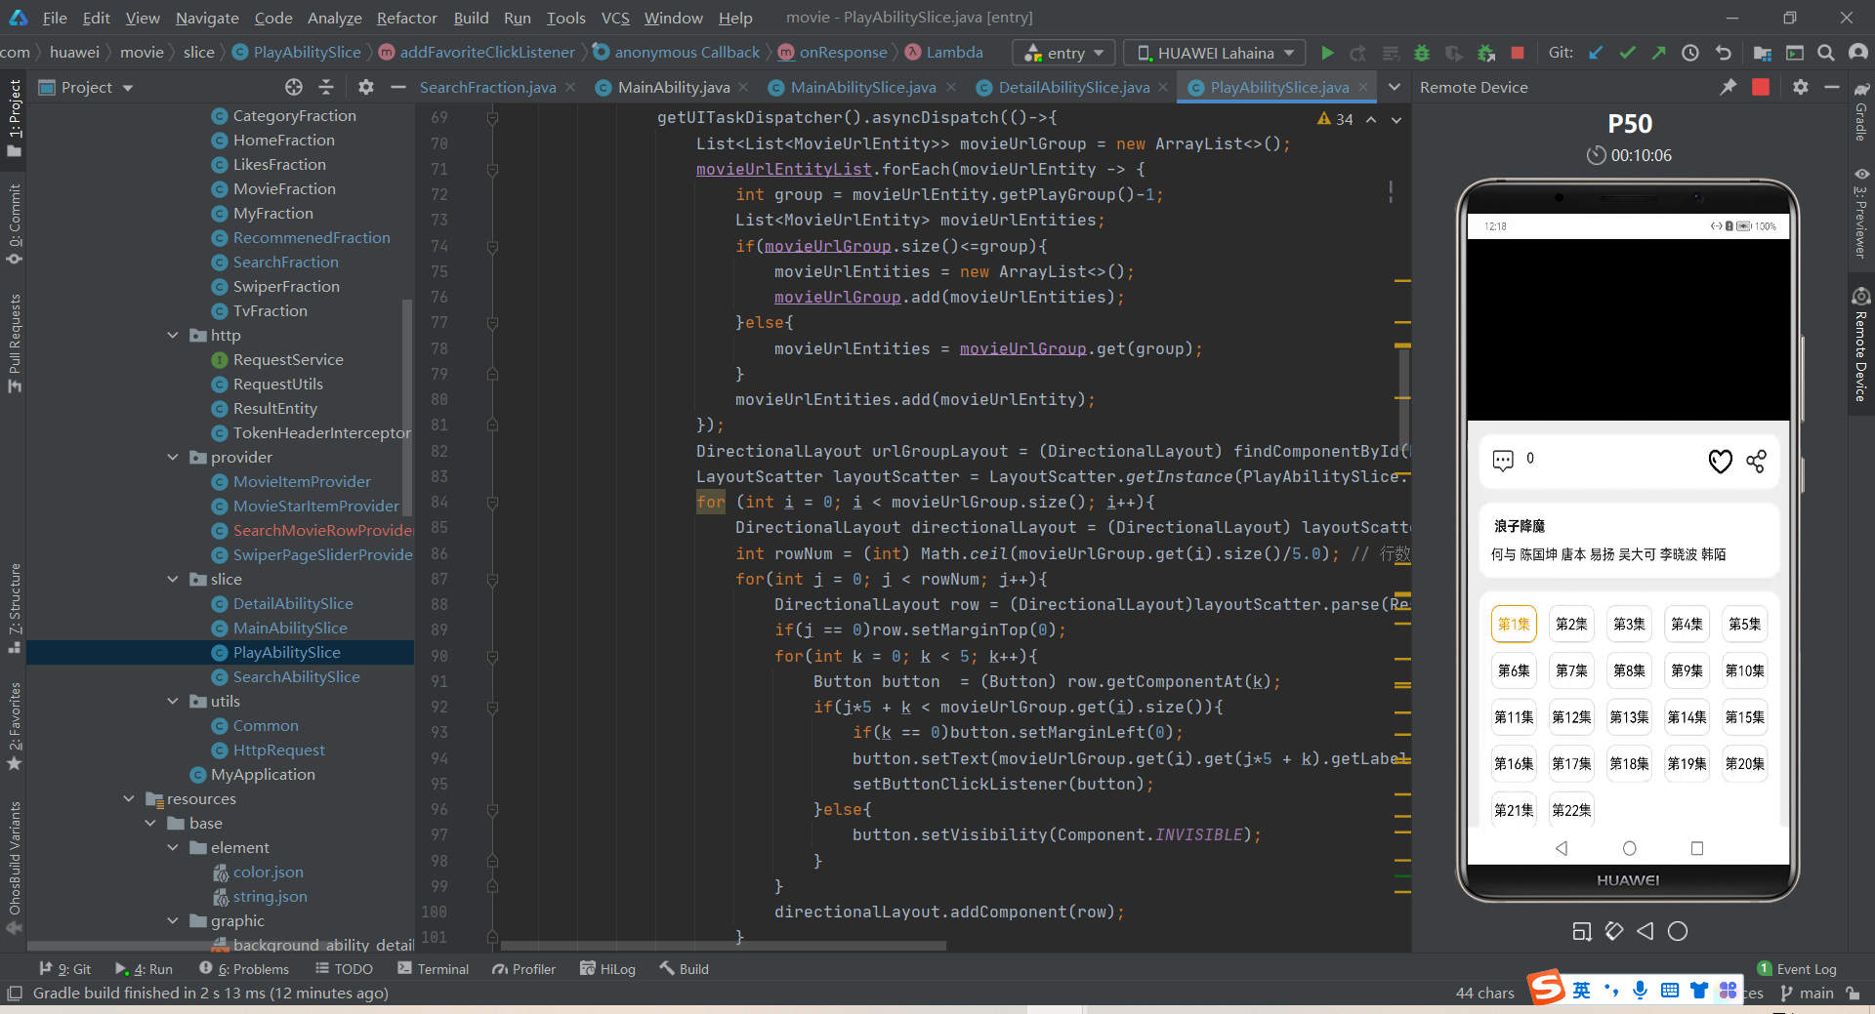
Task: Open the Project Structure toolbar icon
Action: 1762,53
